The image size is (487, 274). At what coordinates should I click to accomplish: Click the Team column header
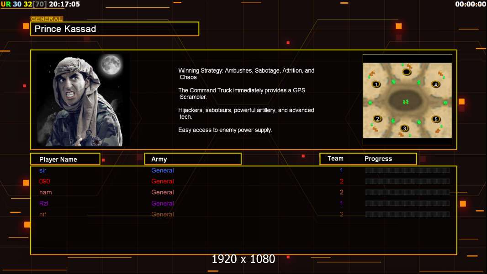coord(335,158)
